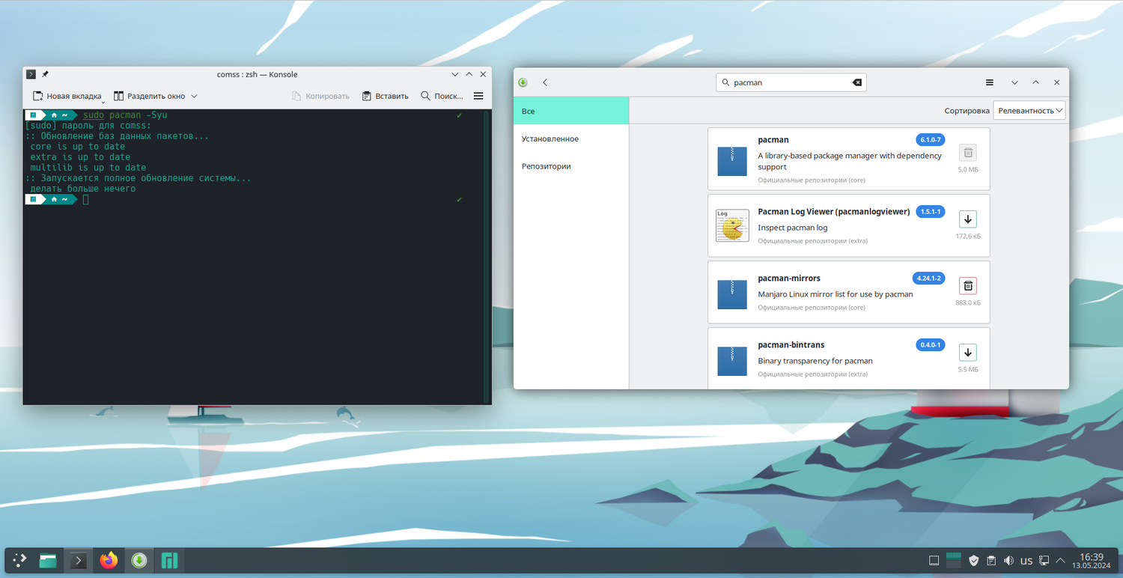Open the application launcher on the taskbar

coord(20,560)
